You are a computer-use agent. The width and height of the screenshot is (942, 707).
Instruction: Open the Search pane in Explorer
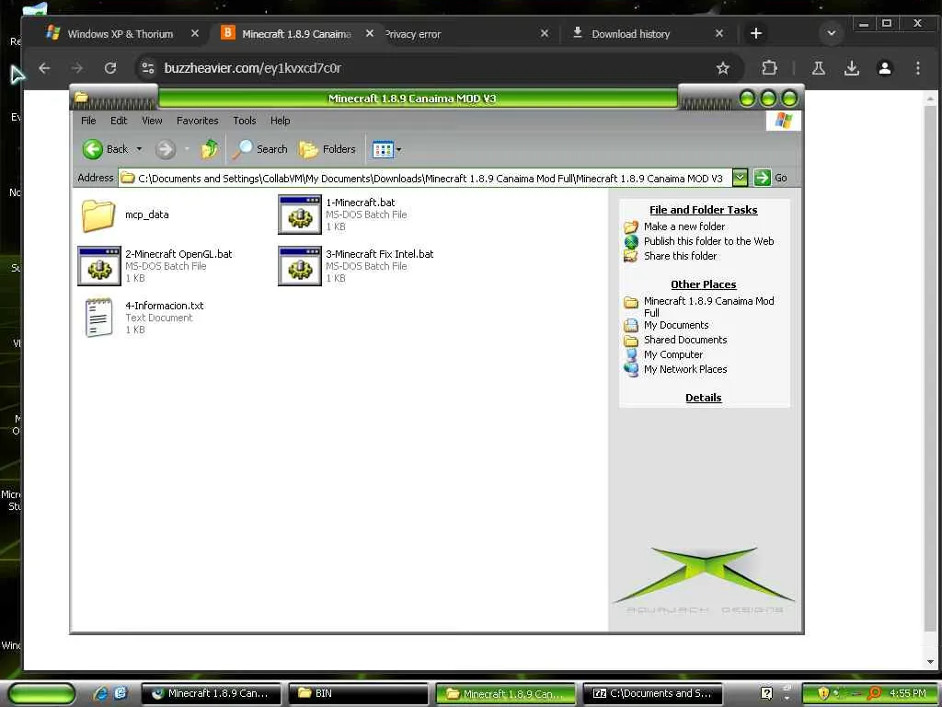pos(260,149)
